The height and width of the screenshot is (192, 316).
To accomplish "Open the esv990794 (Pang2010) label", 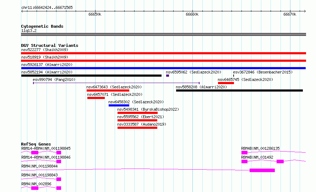I will [54, 79].
